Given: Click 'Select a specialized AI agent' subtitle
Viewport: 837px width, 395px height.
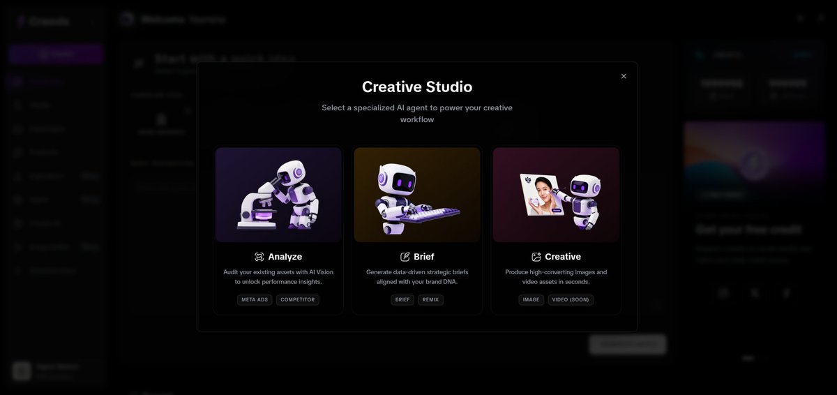Looking at the screenshot, I should click(417, 114).
